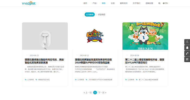Screen dimensions: 190x100
Task: Click tag icon beside 智能吹风拉毛机
Action: 36,80
